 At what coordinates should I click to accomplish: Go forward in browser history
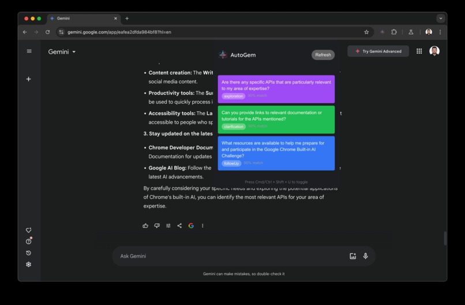click(x=36, y=32)
